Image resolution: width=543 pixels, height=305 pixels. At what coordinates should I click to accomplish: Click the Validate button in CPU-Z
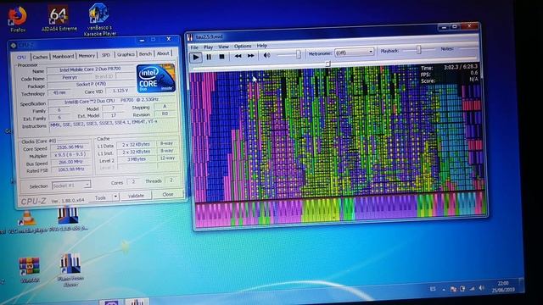coord(136,196)
